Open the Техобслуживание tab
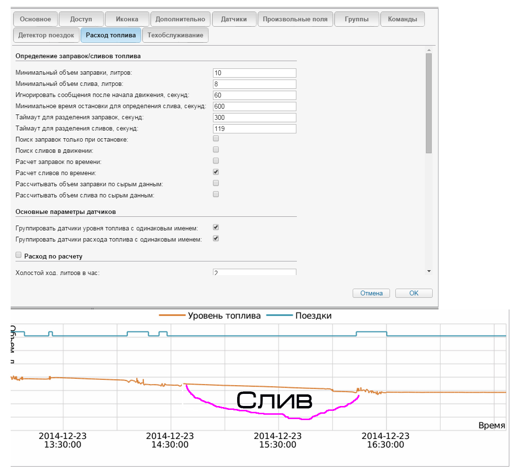 tap(176, 35)
